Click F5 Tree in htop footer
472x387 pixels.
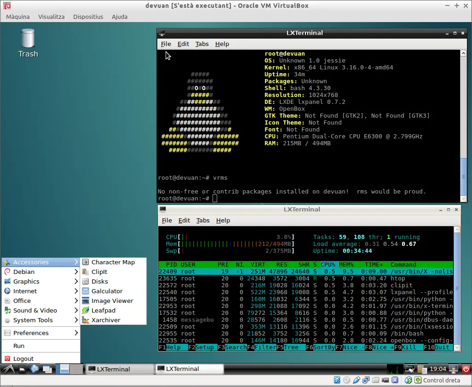click(291, 347)
